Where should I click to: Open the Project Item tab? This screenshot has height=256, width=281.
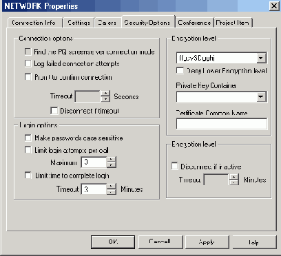pyautogui.click(x=233, y=23)
